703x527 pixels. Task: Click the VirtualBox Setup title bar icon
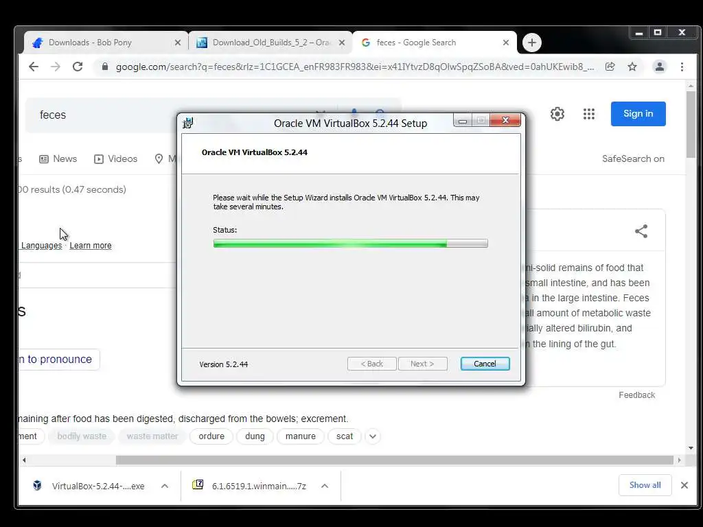pyautogui.click(x=188, y=122)
